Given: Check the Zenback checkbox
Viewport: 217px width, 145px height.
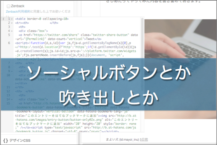Looking at the screenshot, I should (8, 6).
